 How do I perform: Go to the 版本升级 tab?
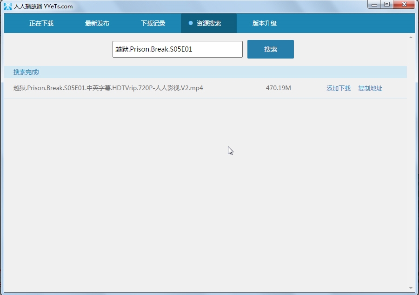pos(265,23)
